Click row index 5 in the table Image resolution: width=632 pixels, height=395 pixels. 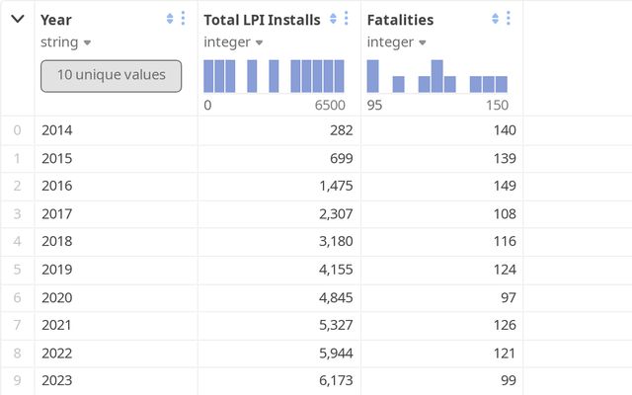tap(17, 269)
